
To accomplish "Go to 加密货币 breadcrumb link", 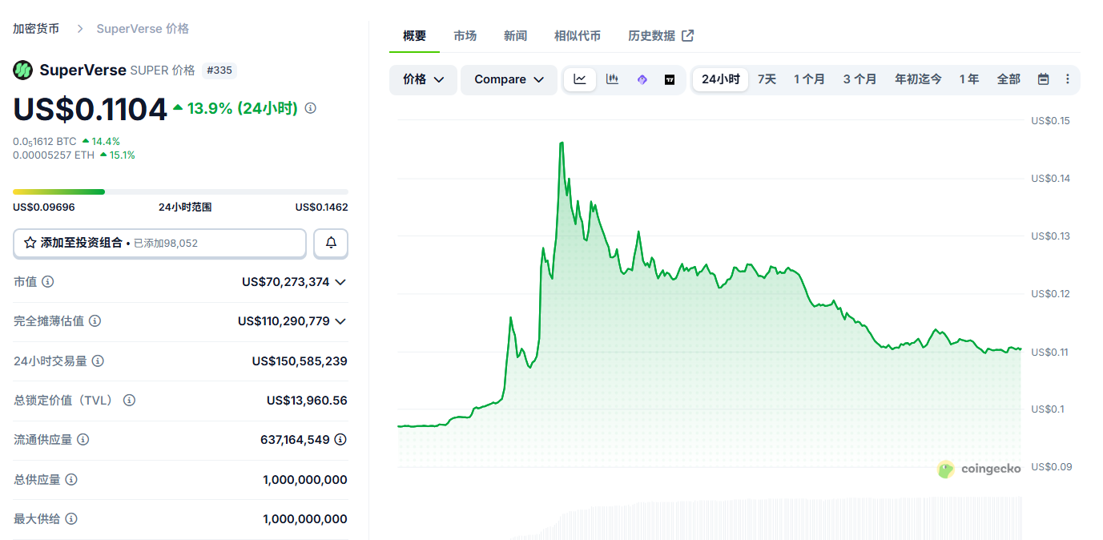I will 36,29.
